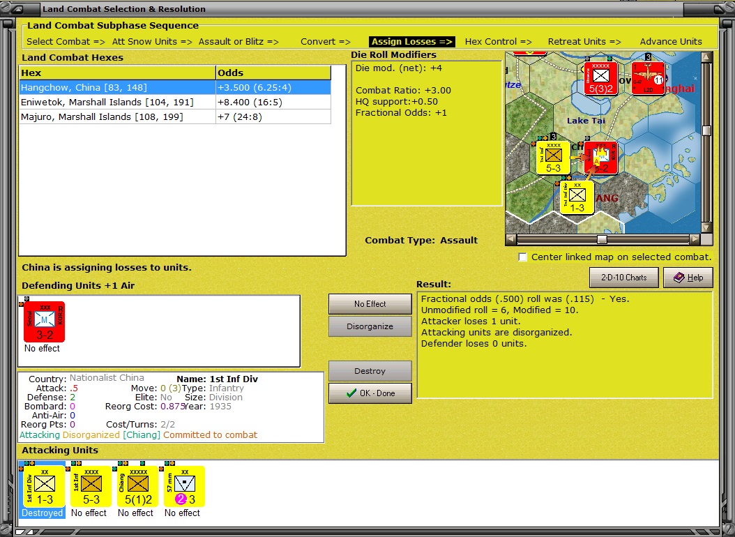
Task: Click the +8.400 (16:5) odds cell
Action: coord(273,102)
